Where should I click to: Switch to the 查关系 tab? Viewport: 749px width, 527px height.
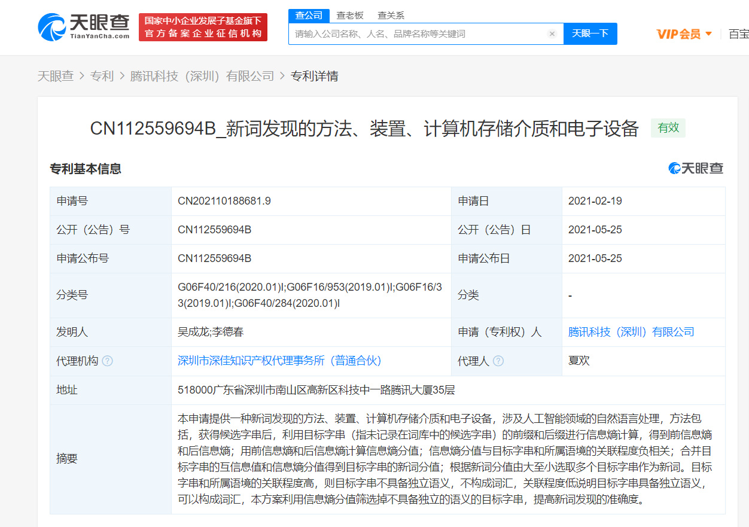click(391, 15)
